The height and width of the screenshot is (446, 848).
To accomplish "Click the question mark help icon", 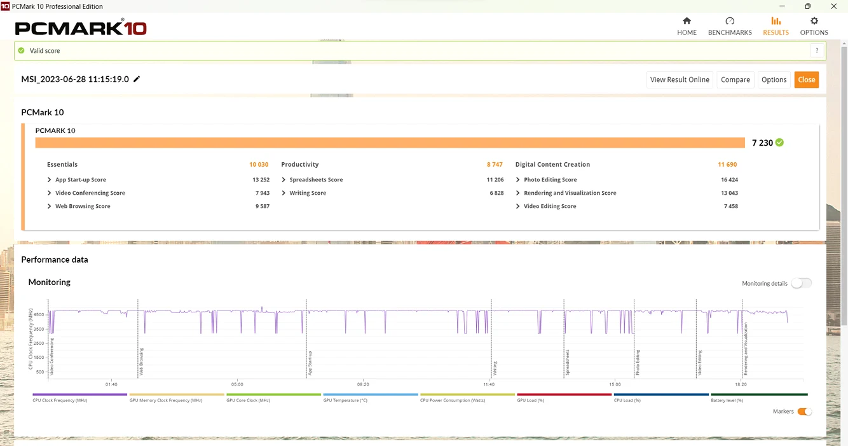I will [x=817, y=51].
